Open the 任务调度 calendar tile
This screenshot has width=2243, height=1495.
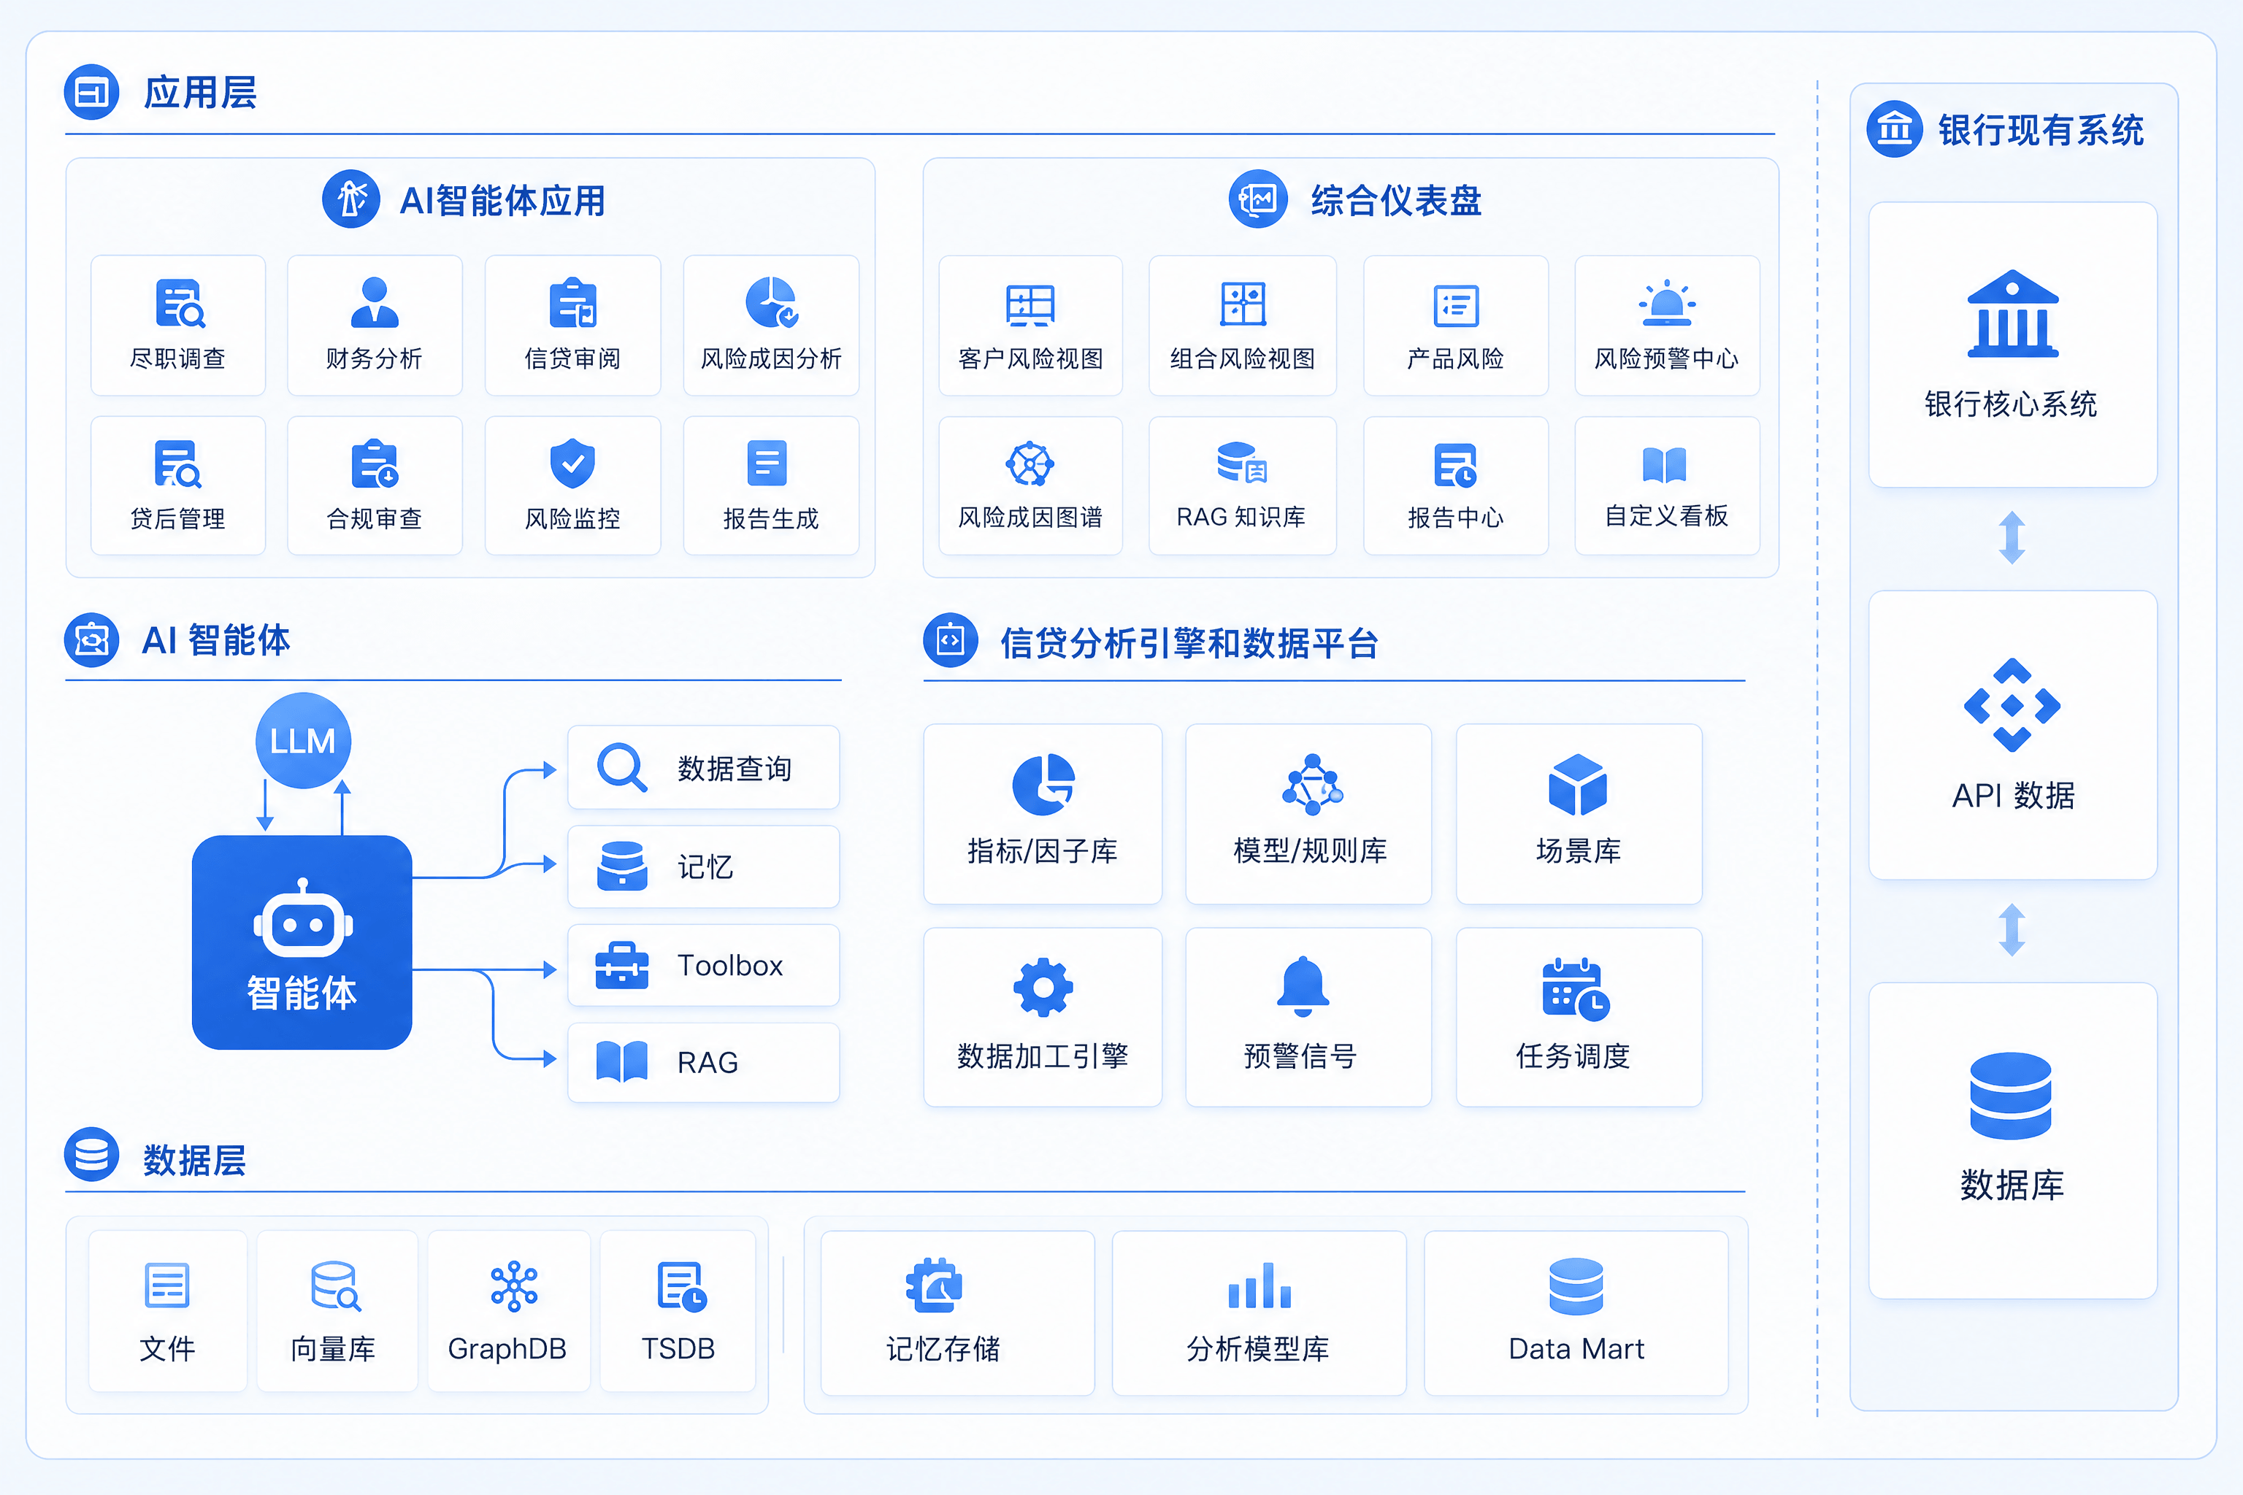pyautogui.click(x=1579, y=1018)
